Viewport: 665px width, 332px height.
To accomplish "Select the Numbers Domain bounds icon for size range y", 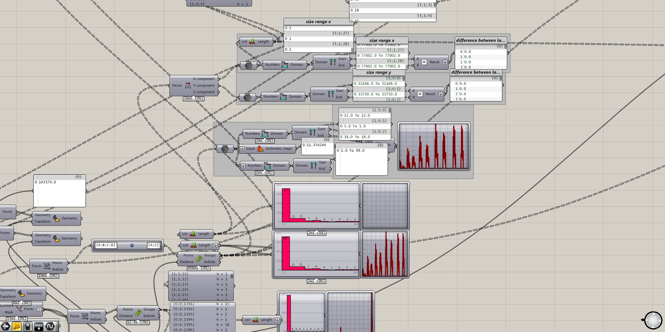I will pyautogui.click(x=283, y=96).
